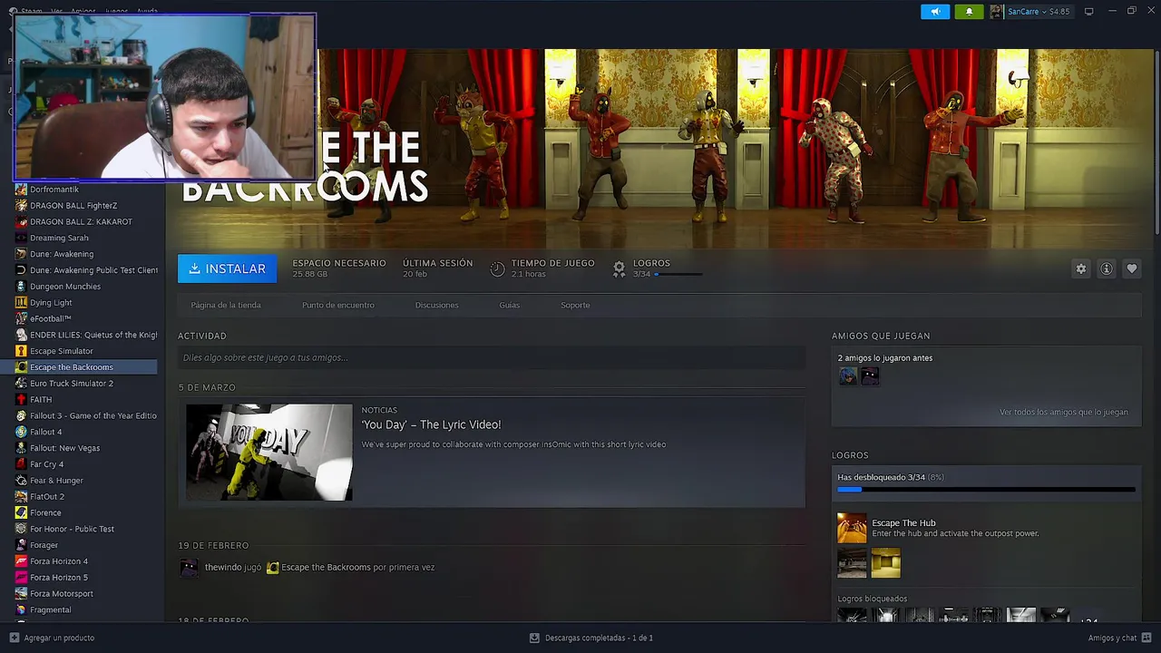The height and width of the screenshot is (653, 1161).
Task: Switch to Big Picture mode monitor icon
Action: click(x=1088, y=12)
